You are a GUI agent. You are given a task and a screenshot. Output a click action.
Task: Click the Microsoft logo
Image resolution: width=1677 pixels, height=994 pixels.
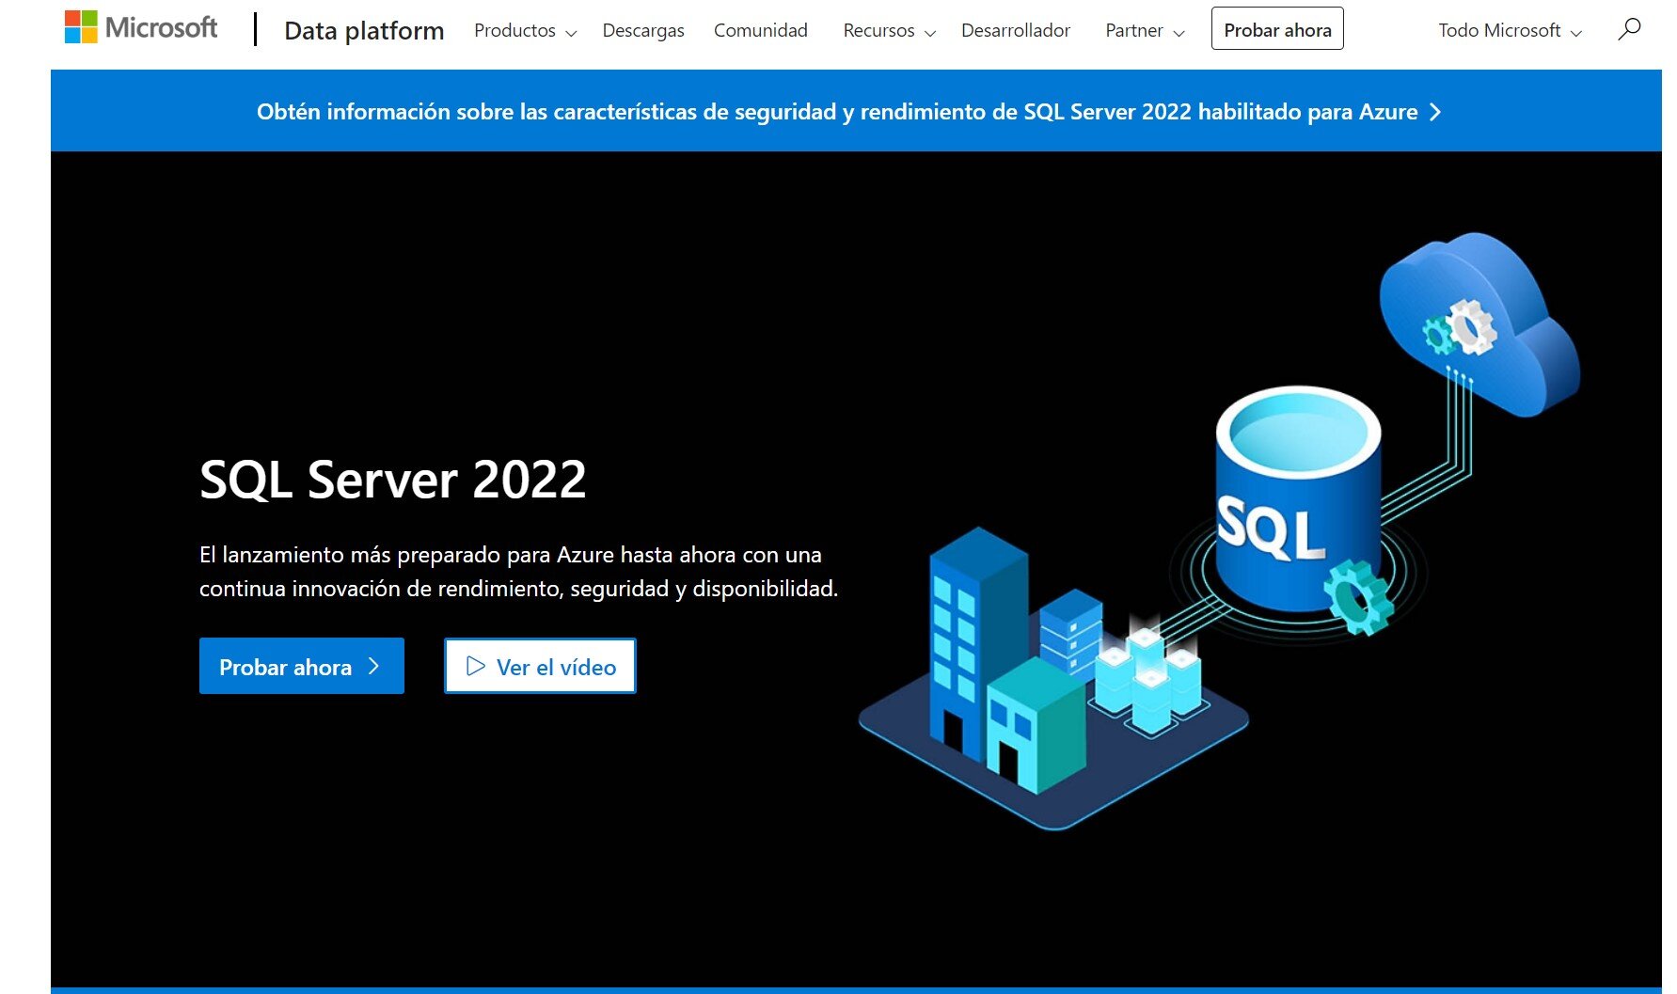(141, 28)
